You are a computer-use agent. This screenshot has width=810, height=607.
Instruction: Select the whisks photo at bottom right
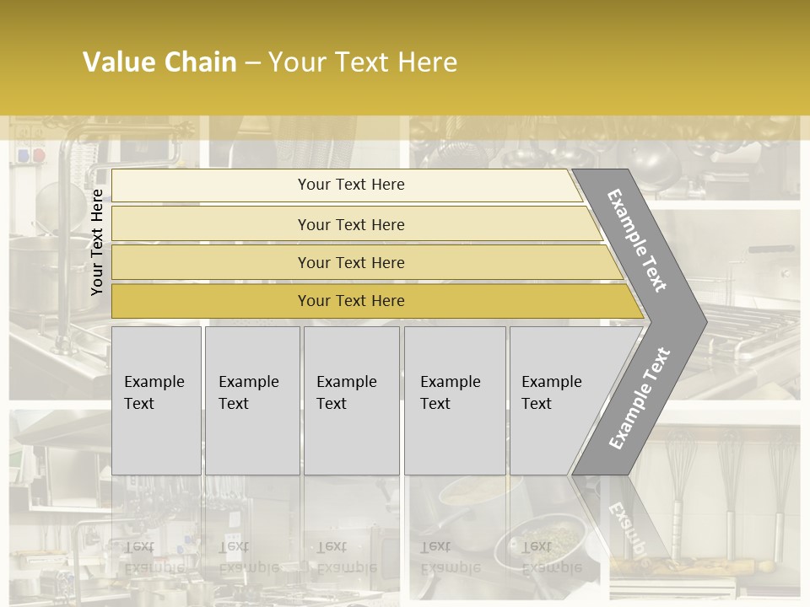(726, 506)
